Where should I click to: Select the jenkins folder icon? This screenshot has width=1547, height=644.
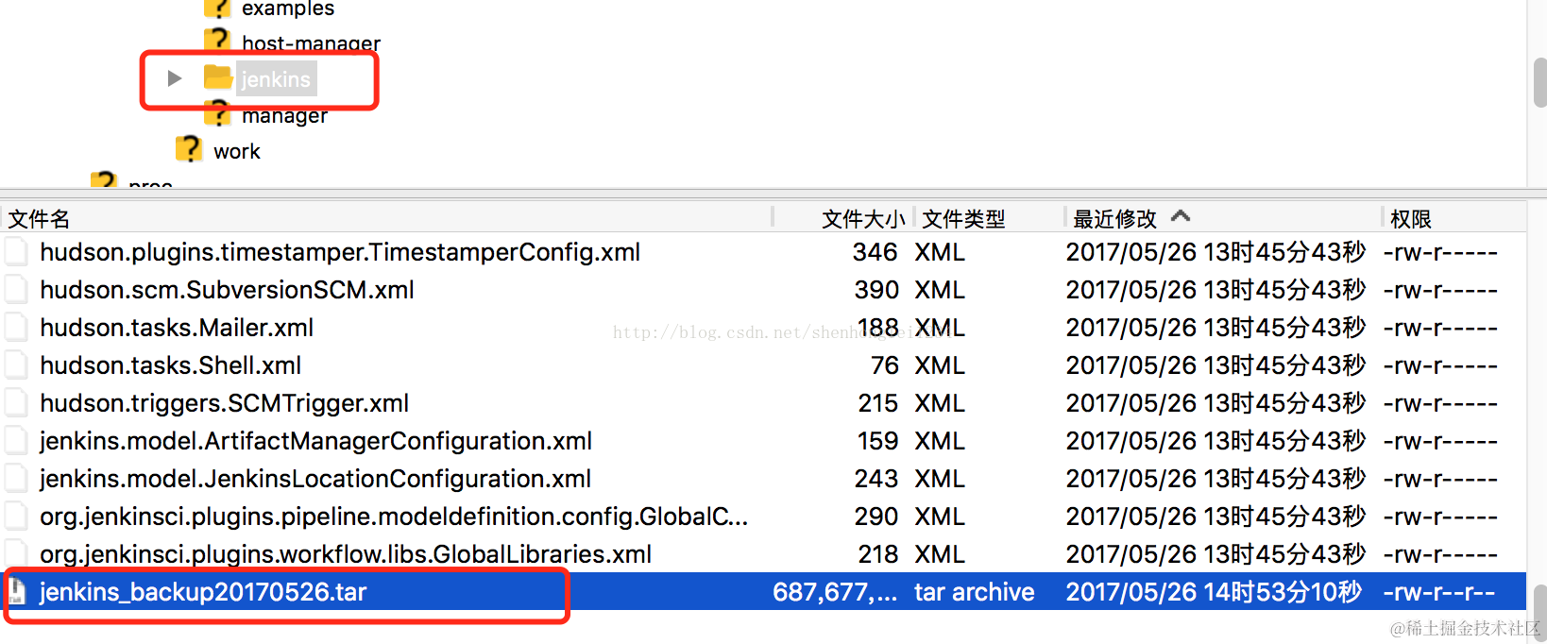coord(218,77)
